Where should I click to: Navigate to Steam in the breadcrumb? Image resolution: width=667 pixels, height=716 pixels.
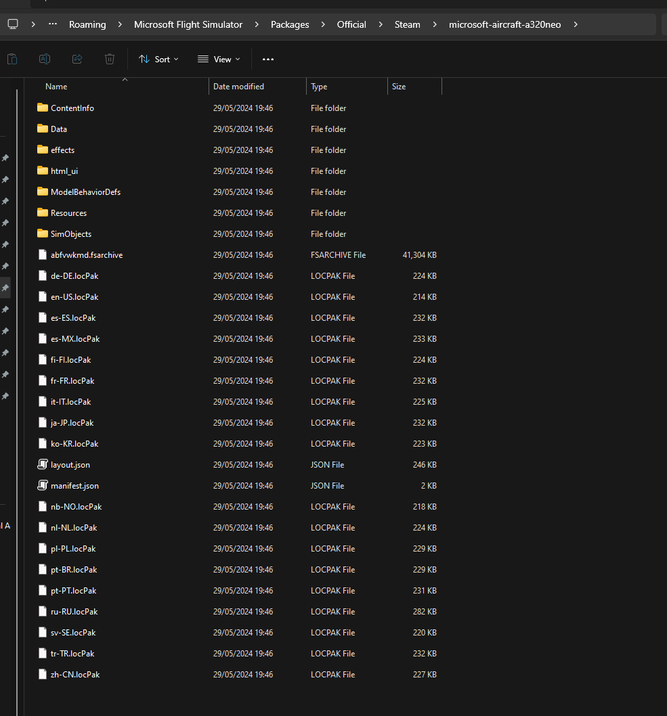pos(407,24)
